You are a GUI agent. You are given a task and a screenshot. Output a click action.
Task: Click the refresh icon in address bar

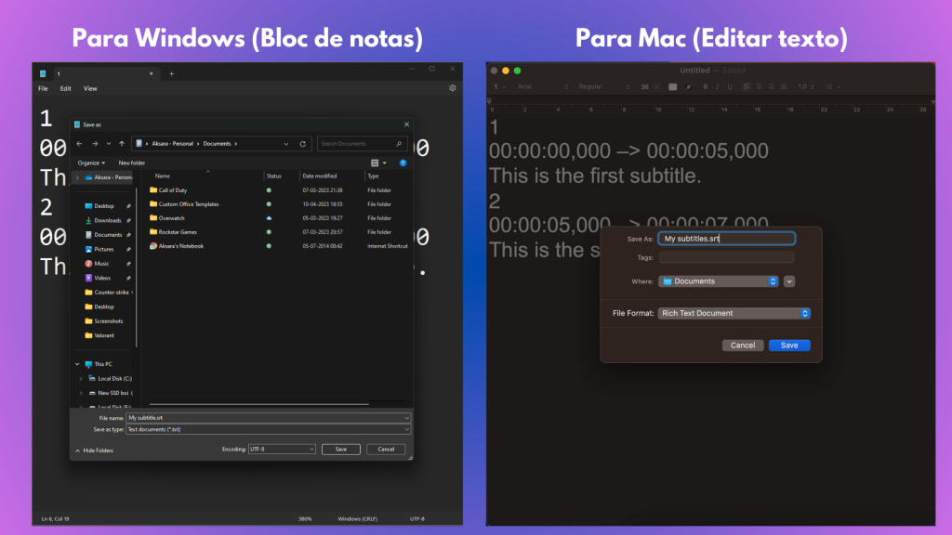coord(302,144)
